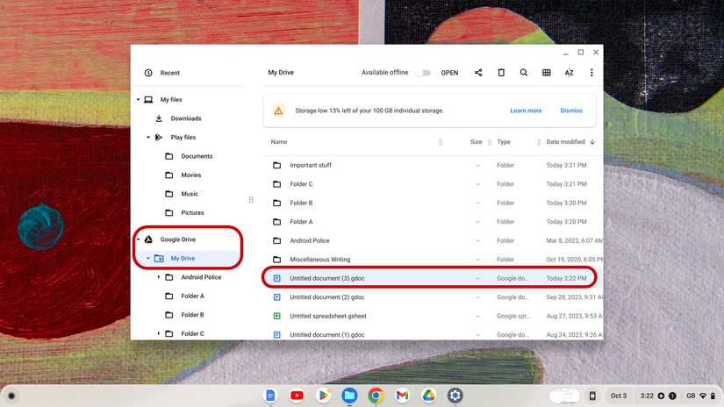Select Recent in the sidebar
The width and height of the screenshot is (724, 407).
tap(169, 73)
